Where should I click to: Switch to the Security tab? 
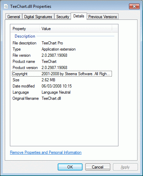point(63,17)
